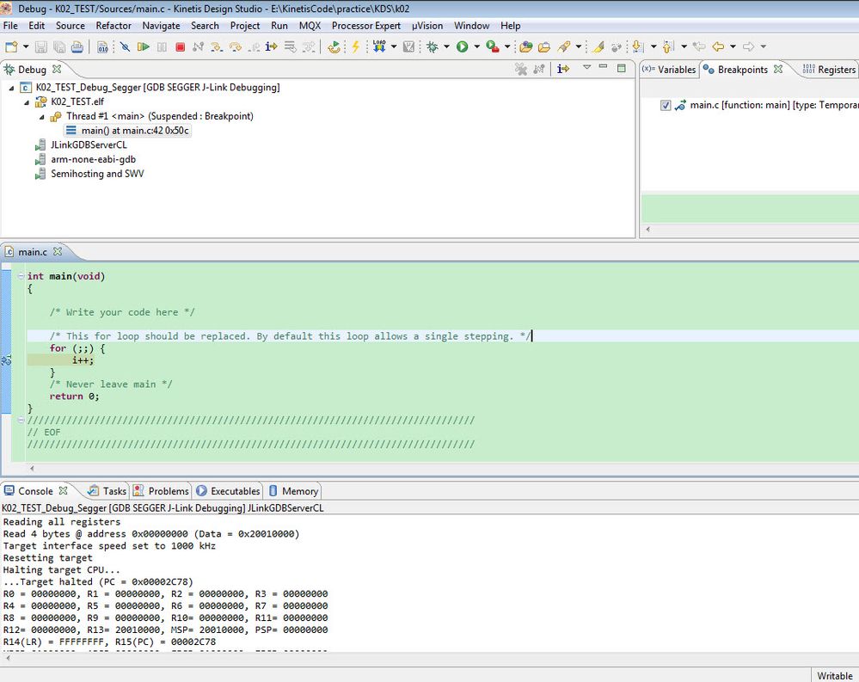Open the LOAD icon dropdown arrow

[393, 46]
